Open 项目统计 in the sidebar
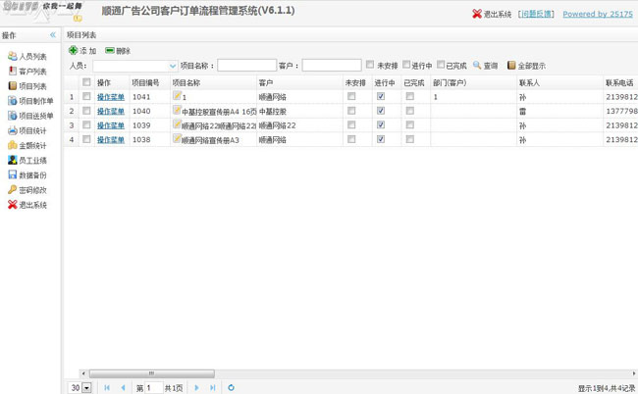638x394 pixels. click(x=27, y=130)
